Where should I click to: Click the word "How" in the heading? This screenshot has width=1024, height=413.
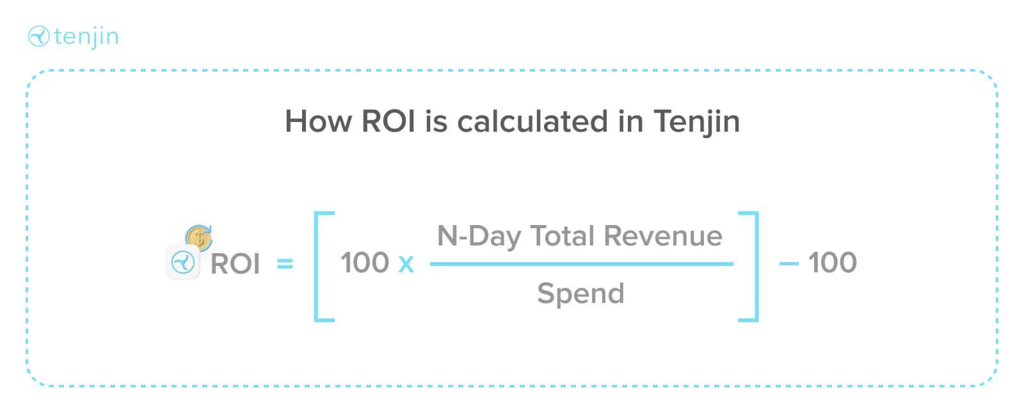coord(317,121)
